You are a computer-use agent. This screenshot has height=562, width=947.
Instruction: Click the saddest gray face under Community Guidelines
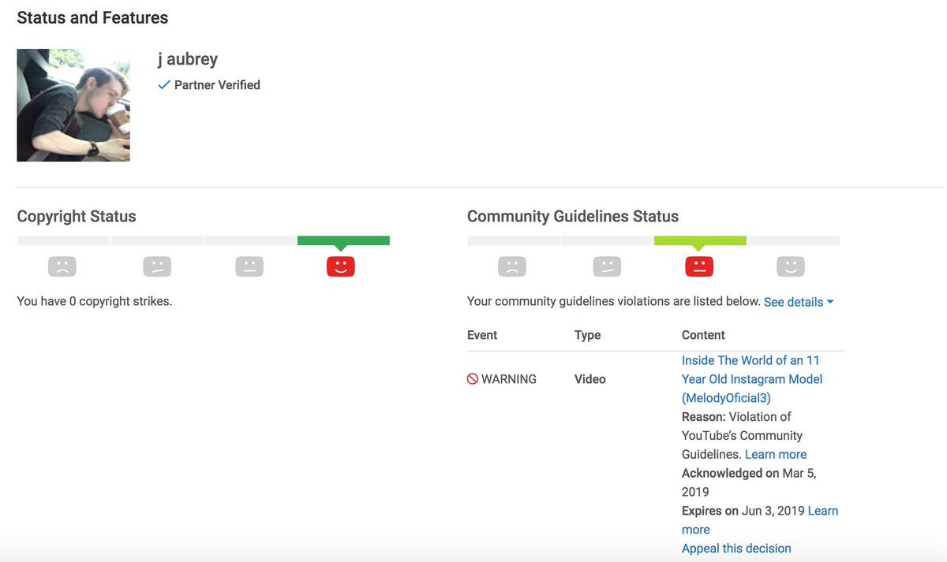pyautogui.click(x=512, y=266)
